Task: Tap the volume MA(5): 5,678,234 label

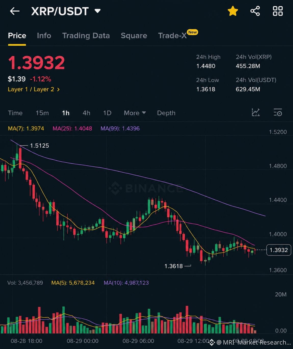Action: coord(73,283)
